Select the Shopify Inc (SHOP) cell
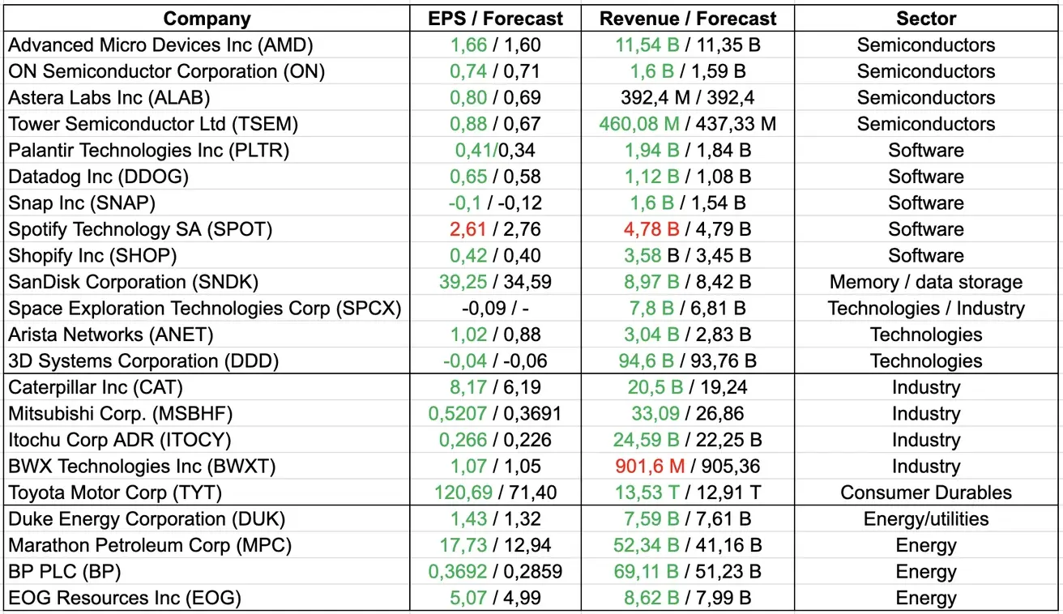Screen dimensions: 1063x614 (207, 256)
